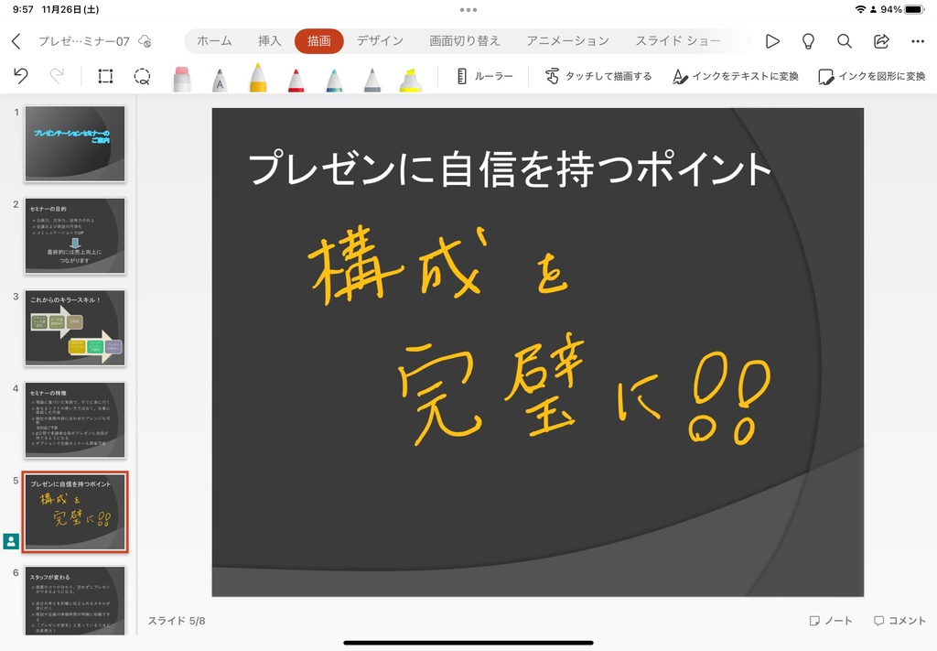Click the スライド 5/8 status text
Image resolution: width=937 pixels, height=651 pixels.
[x=177, y=621]
